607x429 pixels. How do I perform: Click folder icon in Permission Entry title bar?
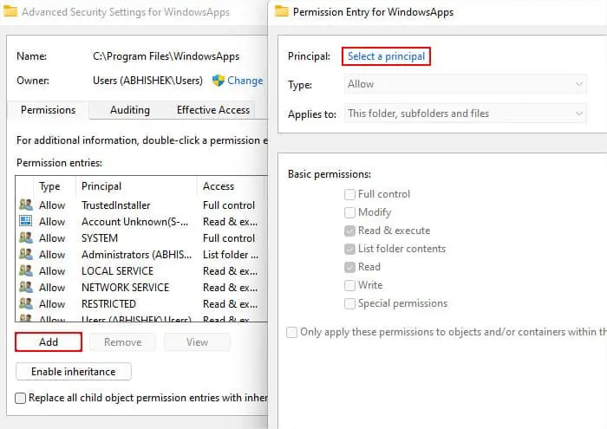(282, 11)
